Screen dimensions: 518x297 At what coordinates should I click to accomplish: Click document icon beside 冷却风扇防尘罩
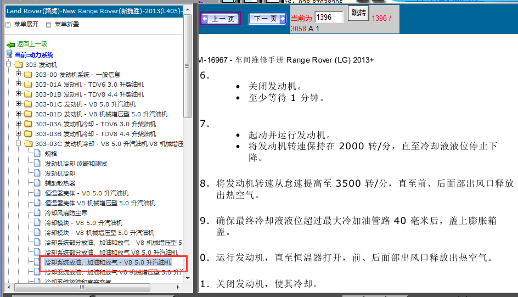click(37, 213)
